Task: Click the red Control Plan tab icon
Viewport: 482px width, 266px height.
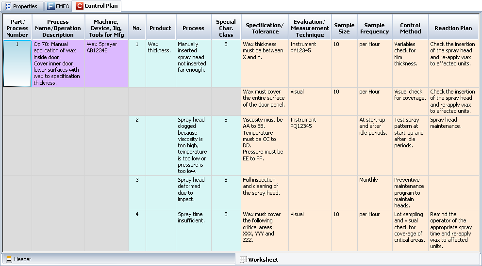Action: click(x=80, y=6)
